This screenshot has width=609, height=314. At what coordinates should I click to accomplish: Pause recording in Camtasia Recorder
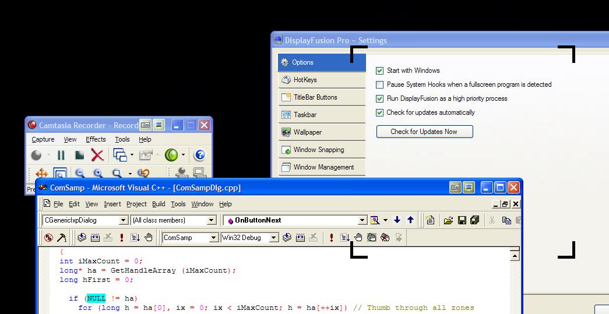pos(61,156)
